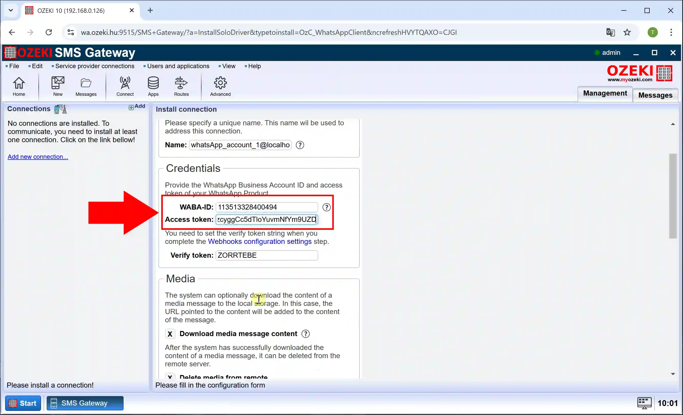Click the site information icon in address bar
This screenshot has width=683, height=415.
coord(71,33)
